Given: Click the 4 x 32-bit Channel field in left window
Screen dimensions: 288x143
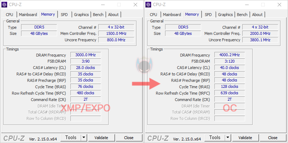Looking at the screenshot, I should 116,27.
